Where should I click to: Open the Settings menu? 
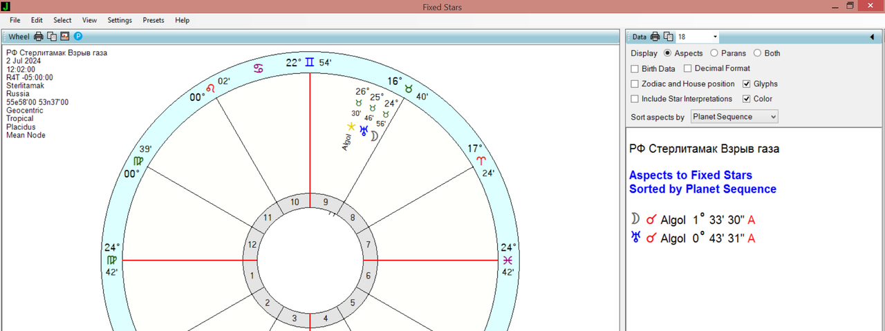click(120, 20)
